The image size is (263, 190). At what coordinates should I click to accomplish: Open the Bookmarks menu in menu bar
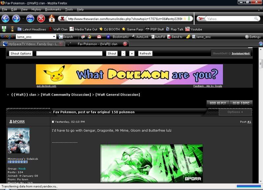coord(53,9)
